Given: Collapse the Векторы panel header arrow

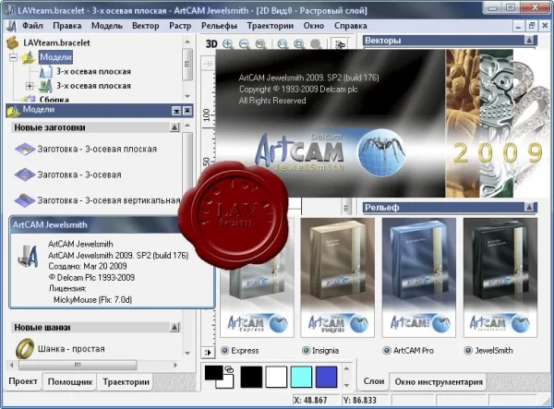Looking at the screenshot, I should click(529, 41).
